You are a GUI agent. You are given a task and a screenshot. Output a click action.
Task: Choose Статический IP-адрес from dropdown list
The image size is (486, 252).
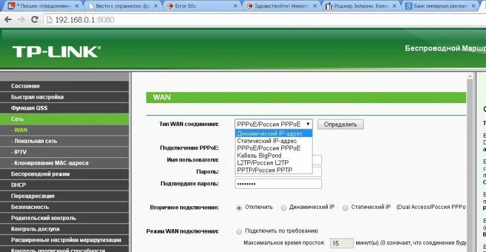[274, 141]
